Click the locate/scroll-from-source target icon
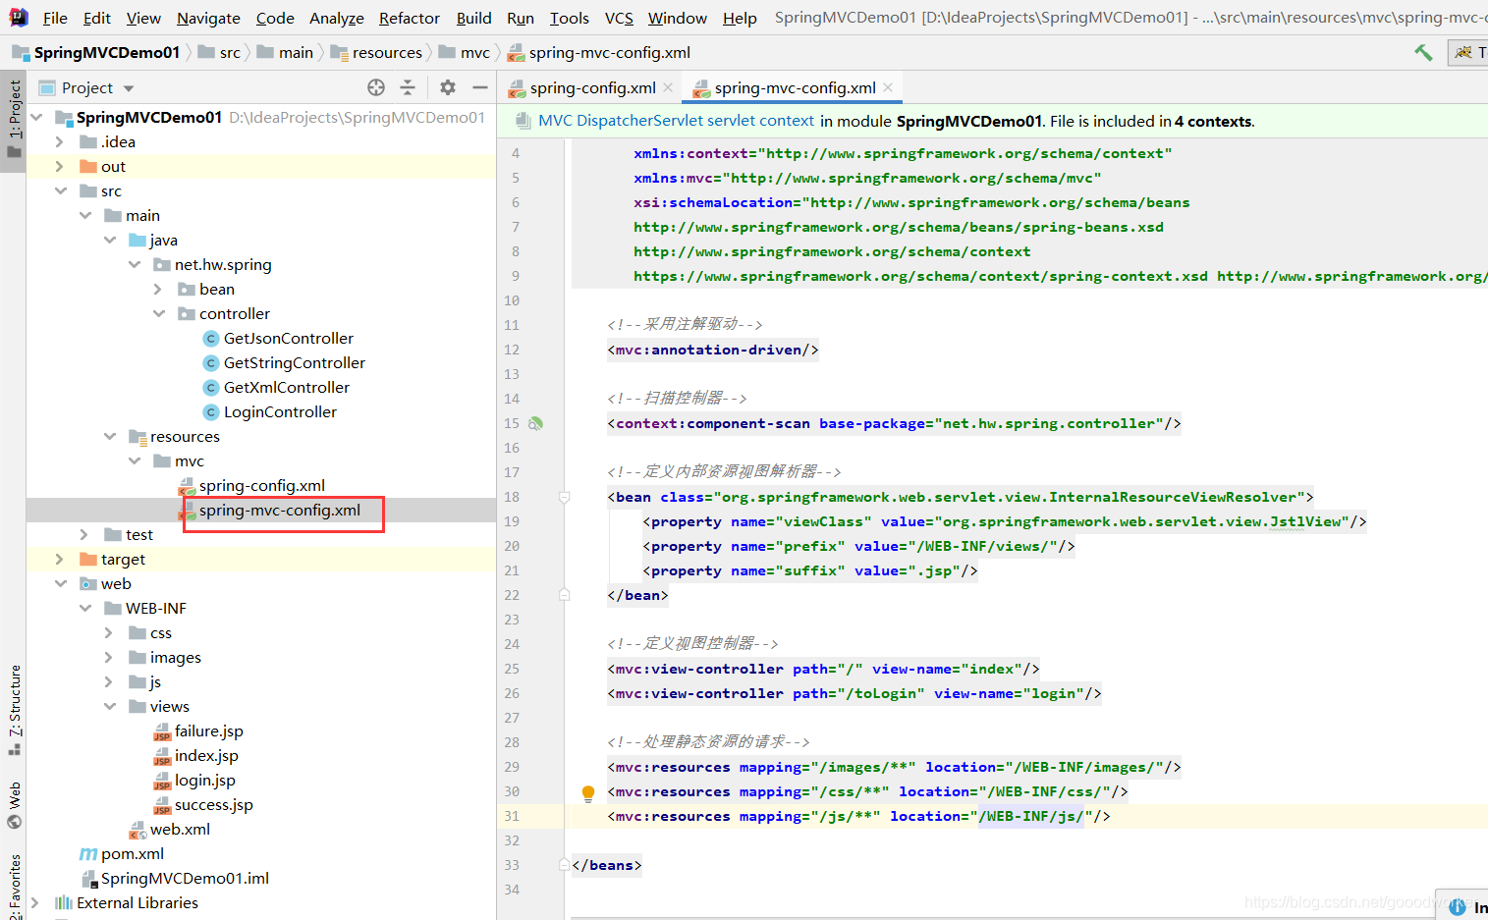Screen dimensions: 1488x920 click(x=376, y=87)
